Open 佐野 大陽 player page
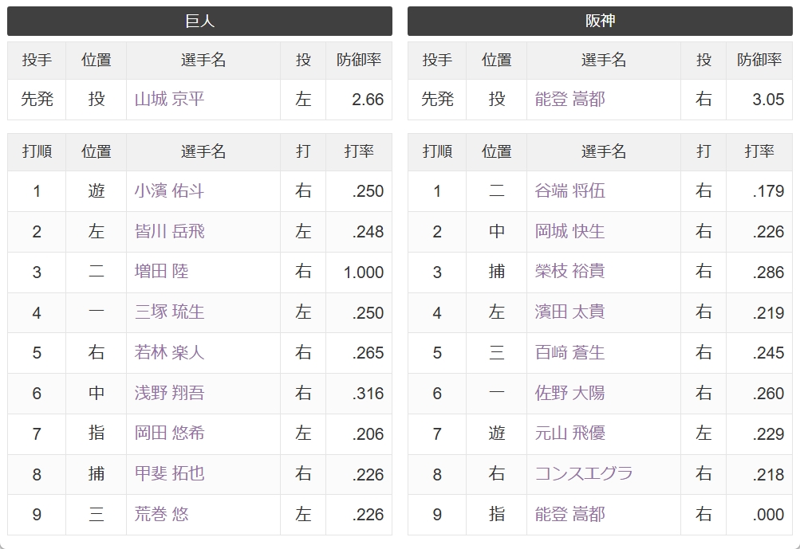Viewport: 800px width, 549px height. [x=570, y=393]
